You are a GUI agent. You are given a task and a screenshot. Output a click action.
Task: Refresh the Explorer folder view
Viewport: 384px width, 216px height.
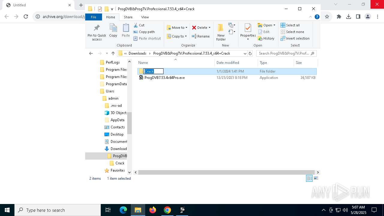(x=250, y=53)
